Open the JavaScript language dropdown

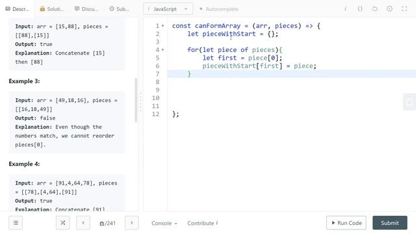pos(168,9)
